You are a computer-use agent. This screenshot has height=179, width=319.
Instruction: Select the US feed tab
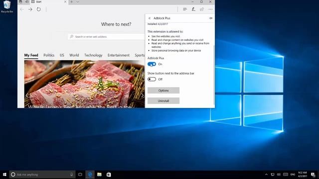click(62, 55)
